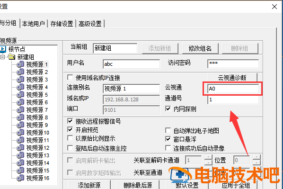Open the 存储设置 tab
283x189 pixels.
click(x=62, y=24)
